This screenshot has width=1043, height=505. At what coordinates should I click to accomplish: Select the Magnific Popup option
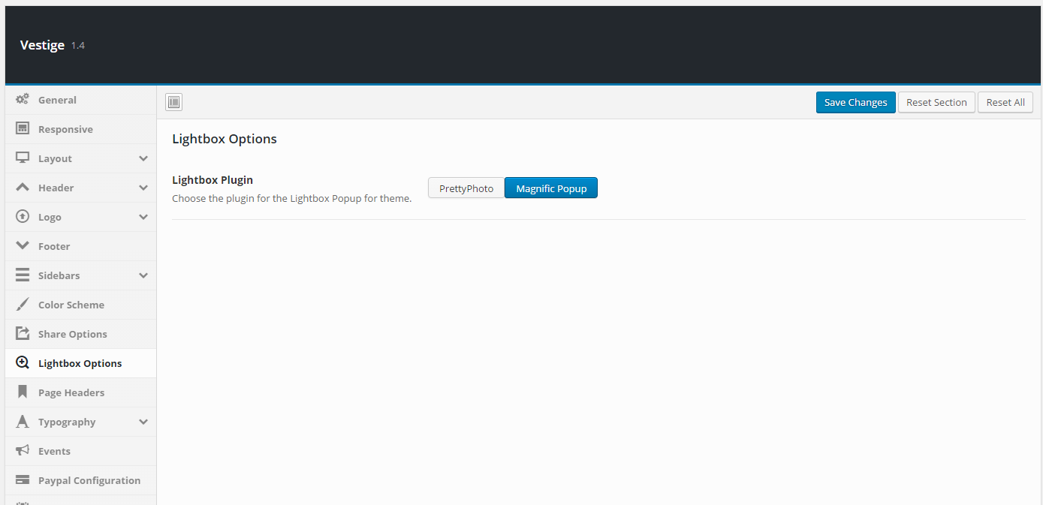point(551,188)
